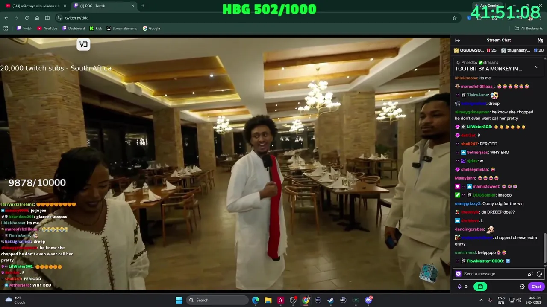
Task: Click chat username chelseymelaa
Action: [x=475, y=169]
